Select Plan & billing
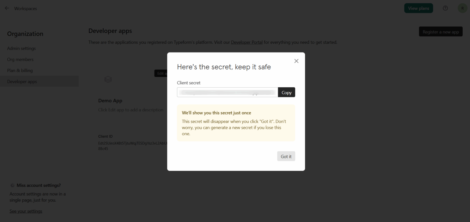 point(20,70)
